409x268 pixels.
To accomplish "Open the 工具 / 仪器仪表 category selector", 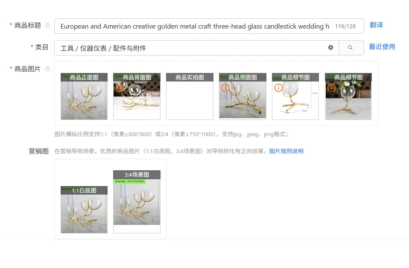I will click(196, 48).
